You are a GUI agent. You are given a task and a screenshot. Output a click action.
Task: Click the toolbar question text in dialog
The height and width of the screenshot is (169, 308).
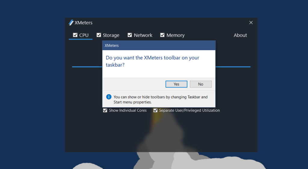(x=152, y=61)
